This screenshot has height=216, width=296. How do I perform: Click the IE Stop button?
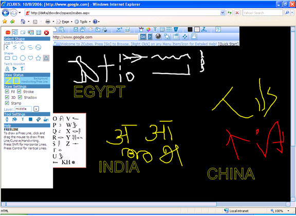tap(237, 13)
